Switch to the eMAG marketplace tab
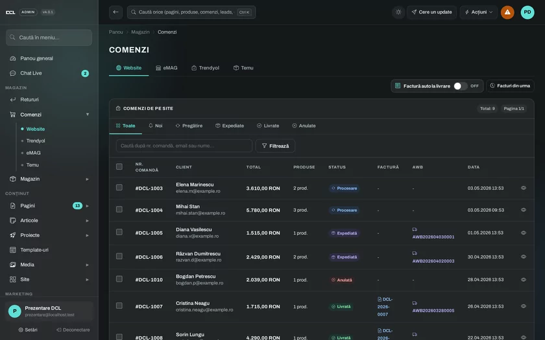 167,68
